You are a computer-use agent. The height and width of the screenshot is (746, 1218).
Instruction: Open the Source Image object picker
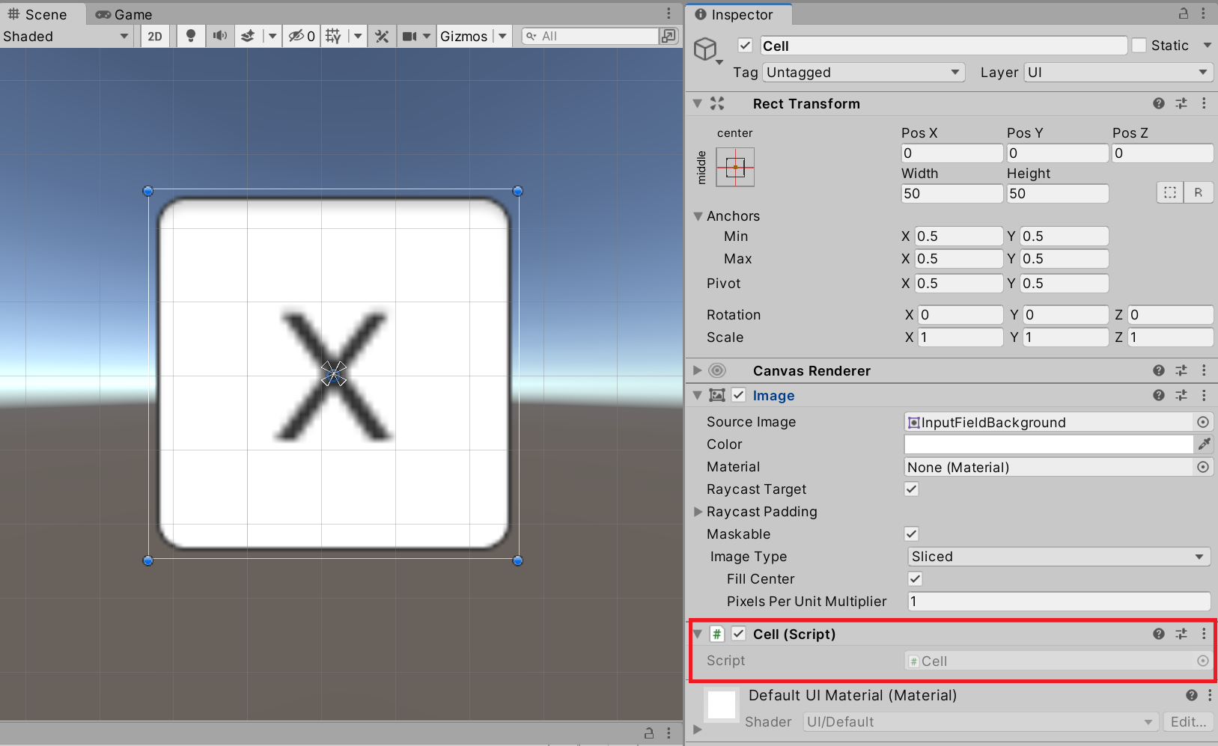point(1203,422)
